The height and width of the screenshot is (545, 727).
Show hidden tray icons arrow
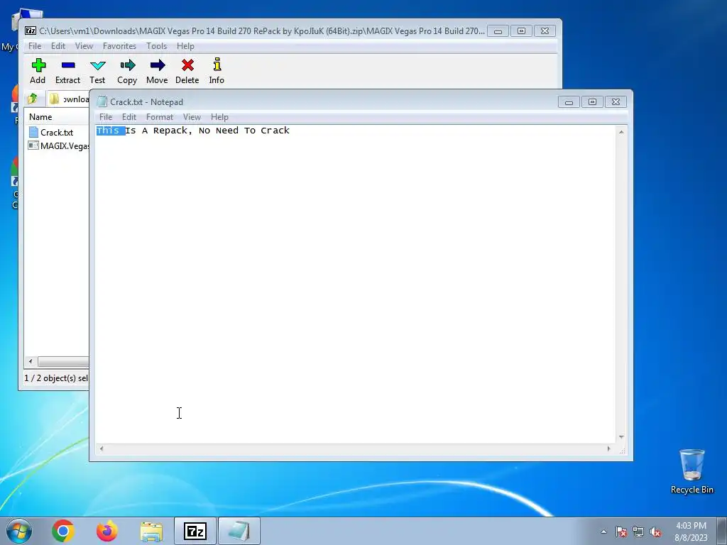[603, 532]
